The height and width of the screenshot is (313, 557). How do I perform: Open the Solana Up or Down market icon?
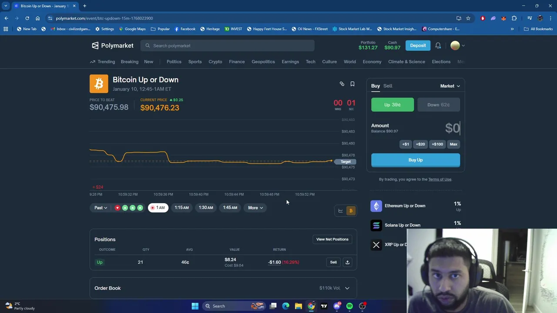pos(376,225)
